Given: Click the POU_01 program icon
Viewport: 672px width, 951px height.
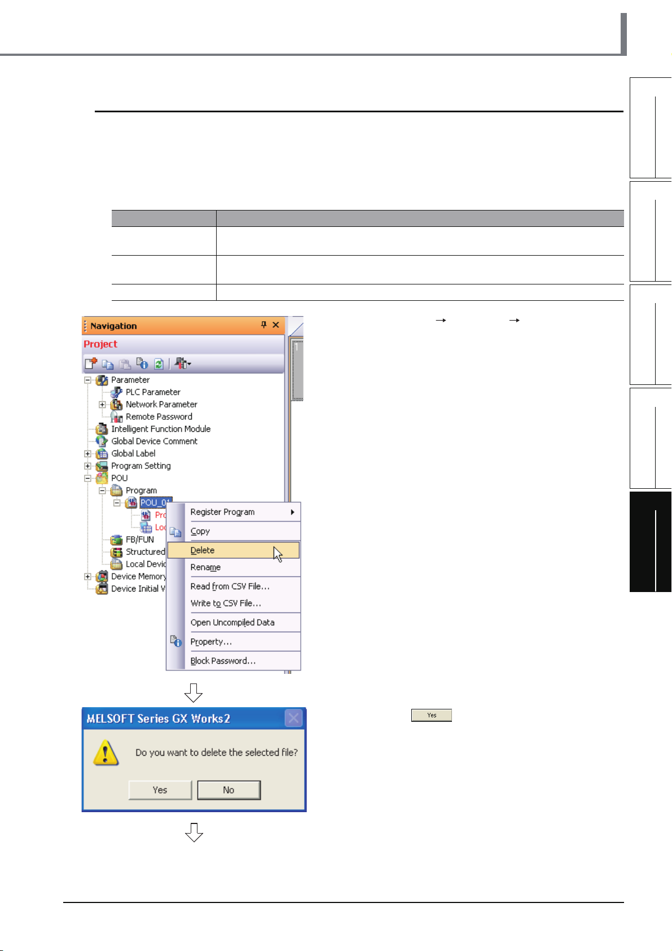Looking at the screenshot, I should [131, 503].
